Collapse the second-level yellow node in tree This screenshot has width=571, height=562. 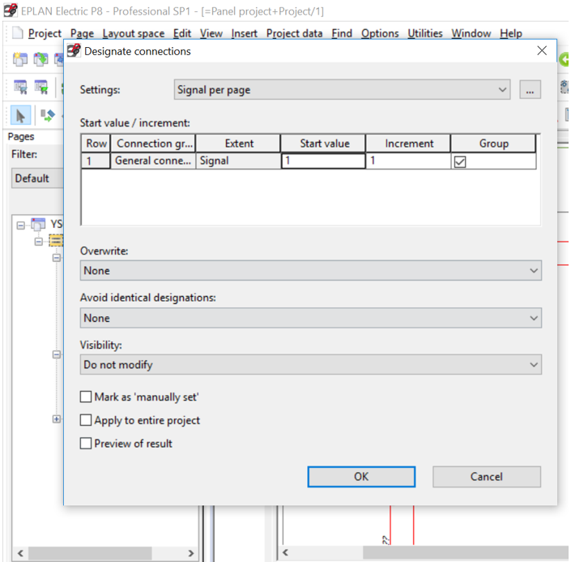(38, 242)
